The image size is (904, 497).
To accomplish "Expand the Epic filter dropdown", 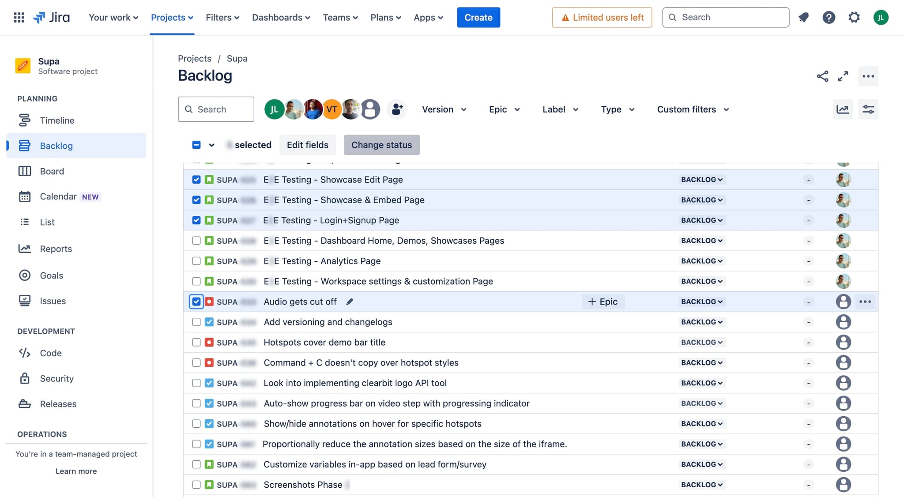I will tap(504, 109).
